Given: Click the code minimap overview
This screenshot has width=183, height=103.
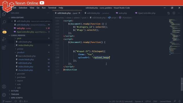Looking at the screenshot, I should (x=175, y=37).
